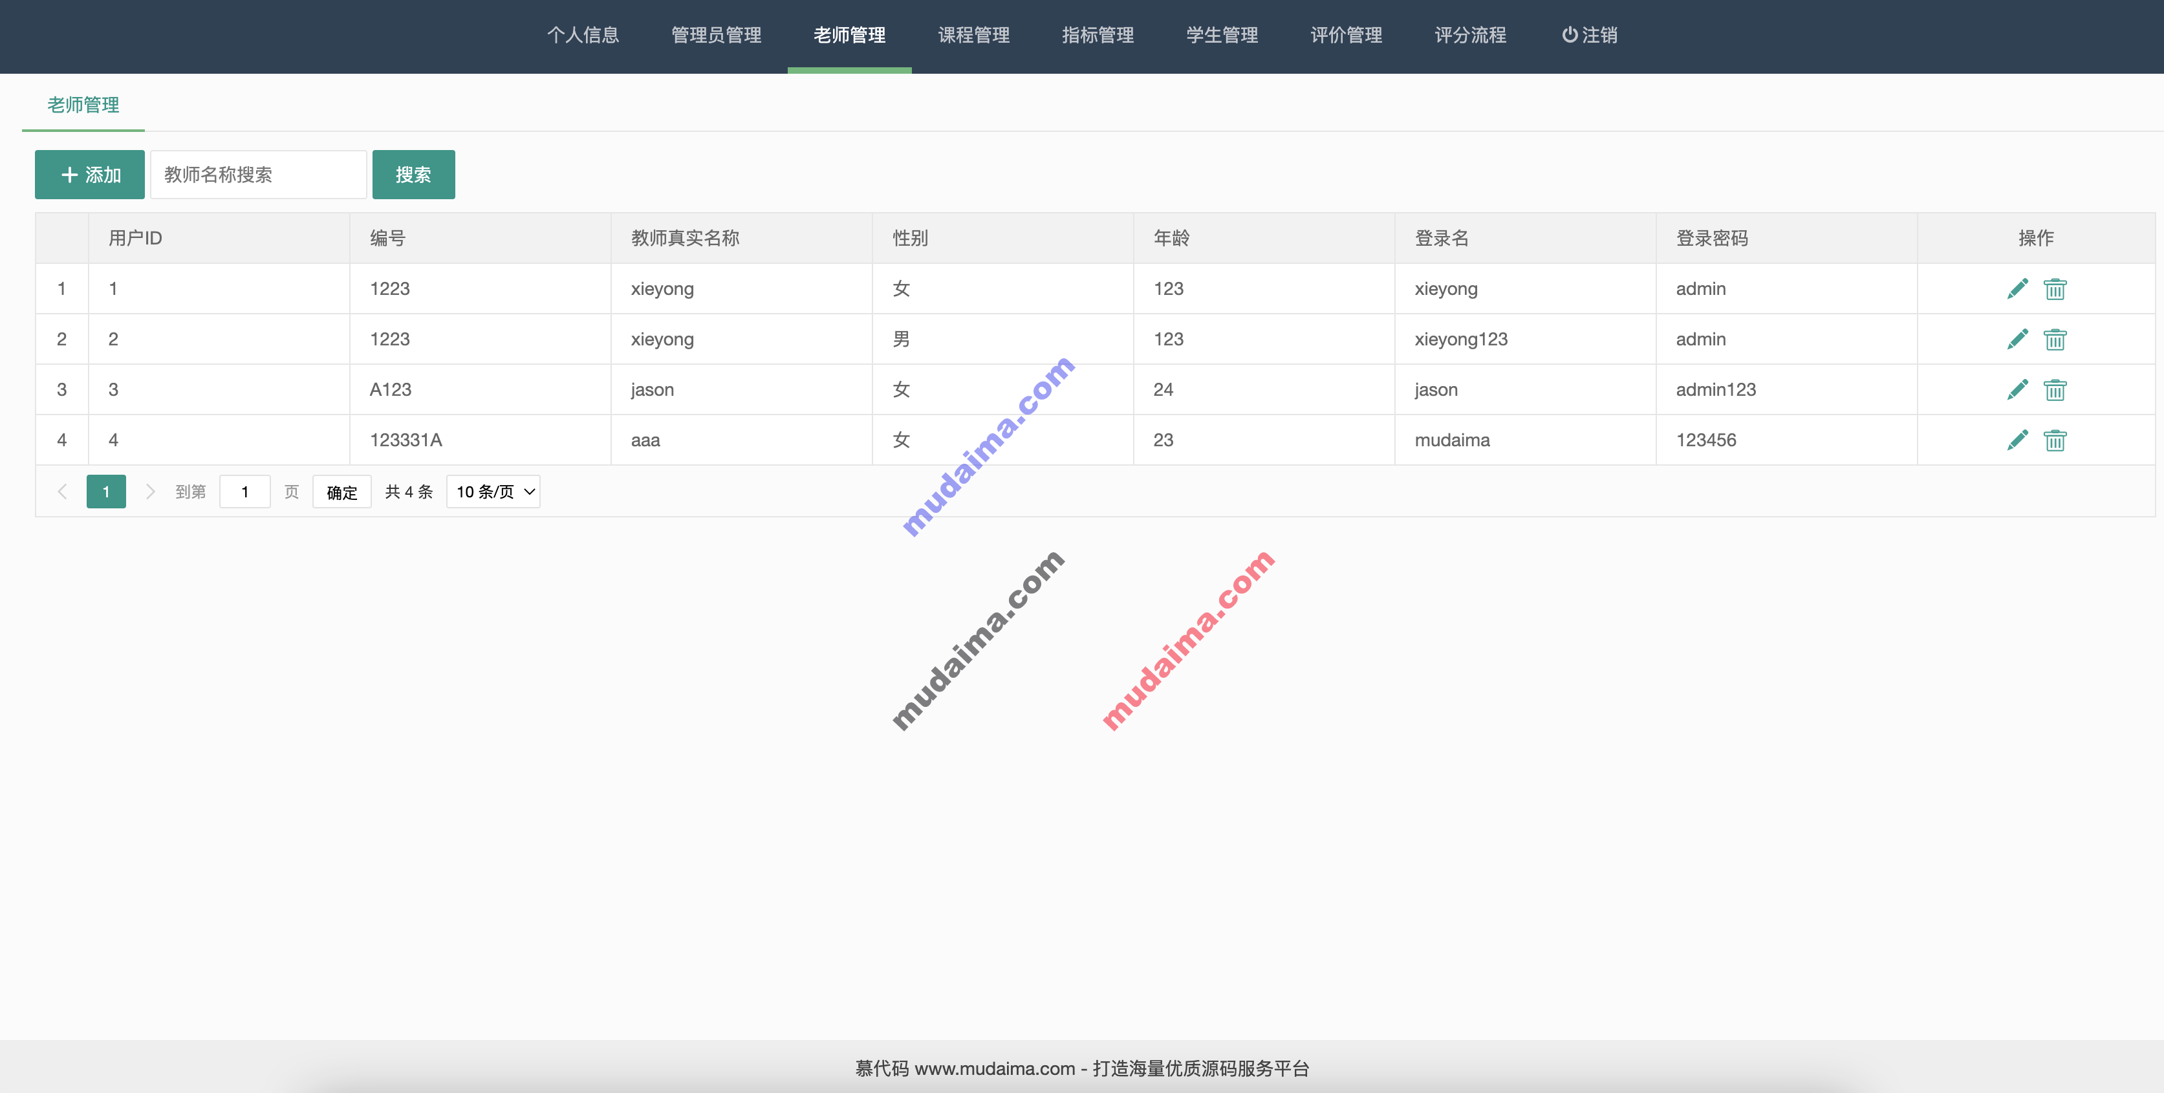Select 老师管理 in top navigation
This screenshot has width=2164, height=1093.
point(849,36)
